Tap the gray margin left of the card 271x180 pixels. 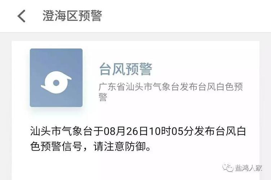point(6,111)
